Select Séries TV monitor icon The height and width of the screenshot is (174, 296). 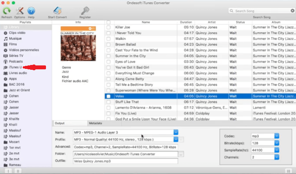6,56
